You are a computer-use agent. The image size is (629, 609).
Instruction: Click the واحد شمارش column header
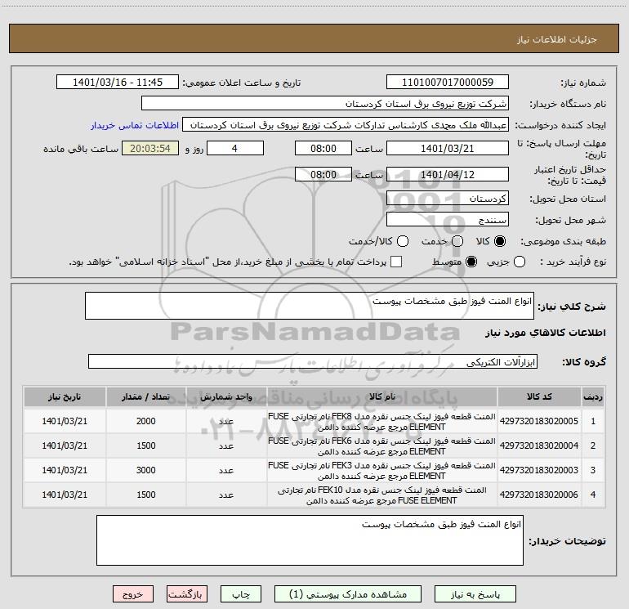pyautogui.click(x=226, y=396)
